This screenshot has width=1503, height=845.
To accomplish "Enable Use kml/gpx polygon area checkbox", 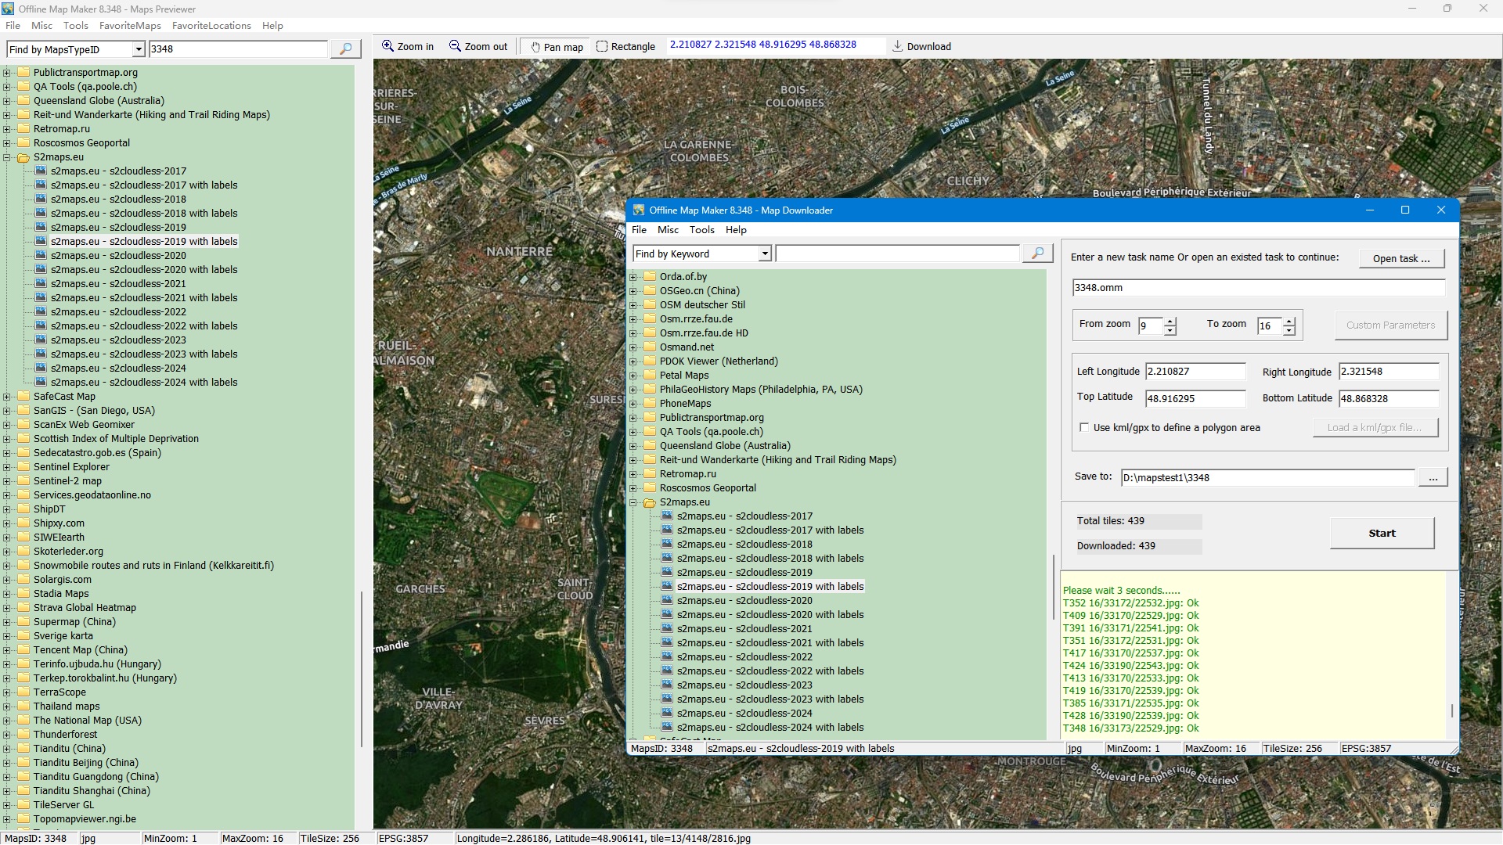I will click(1084, 428).
